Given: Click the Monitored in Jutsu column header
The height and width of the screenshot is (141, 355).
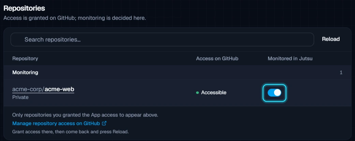Looking at the screenshot, I should pyautogui.click(x=290, y=58).
